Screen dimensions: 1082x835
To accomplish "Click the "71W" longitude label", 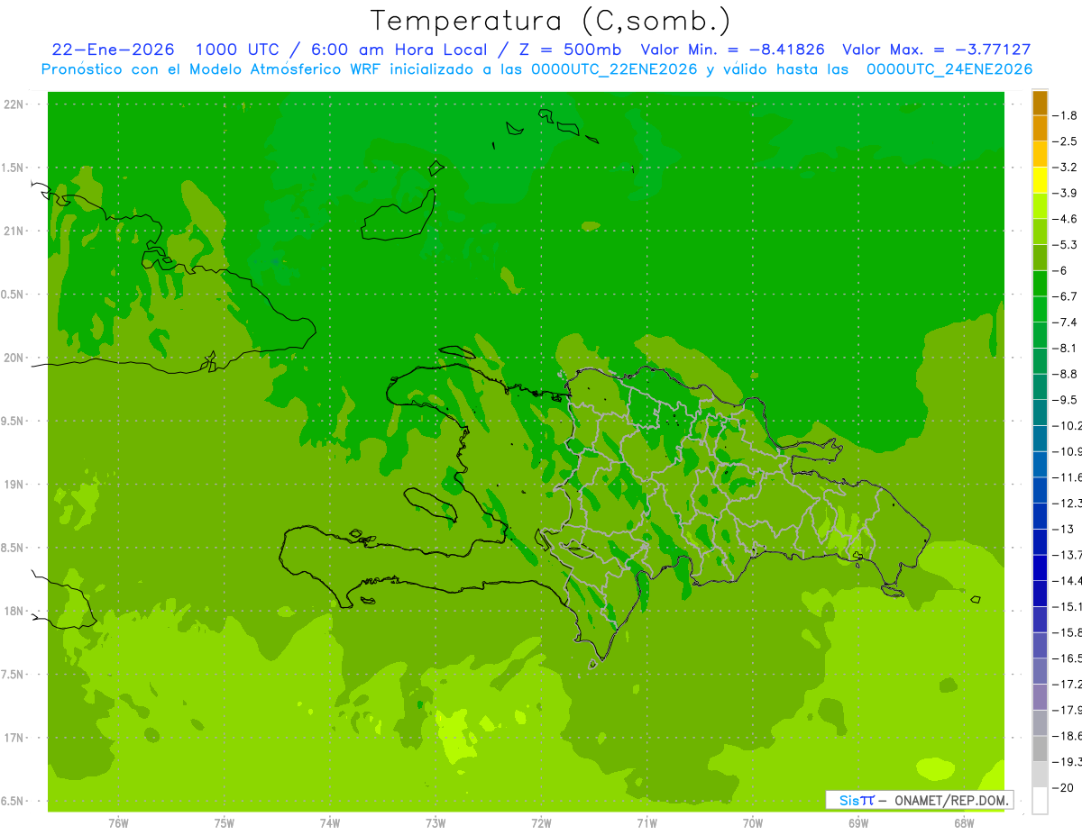I will [646, 822].
